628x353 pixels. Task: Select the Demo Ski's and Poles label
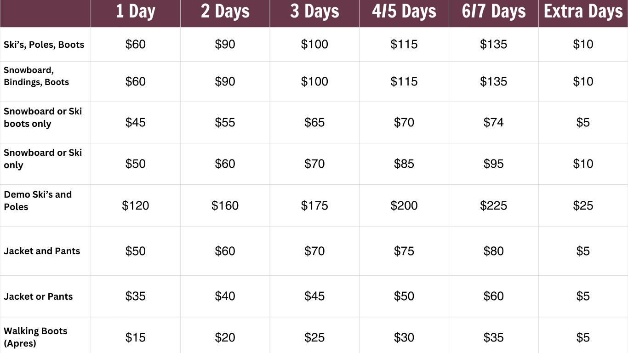(38, 200)
